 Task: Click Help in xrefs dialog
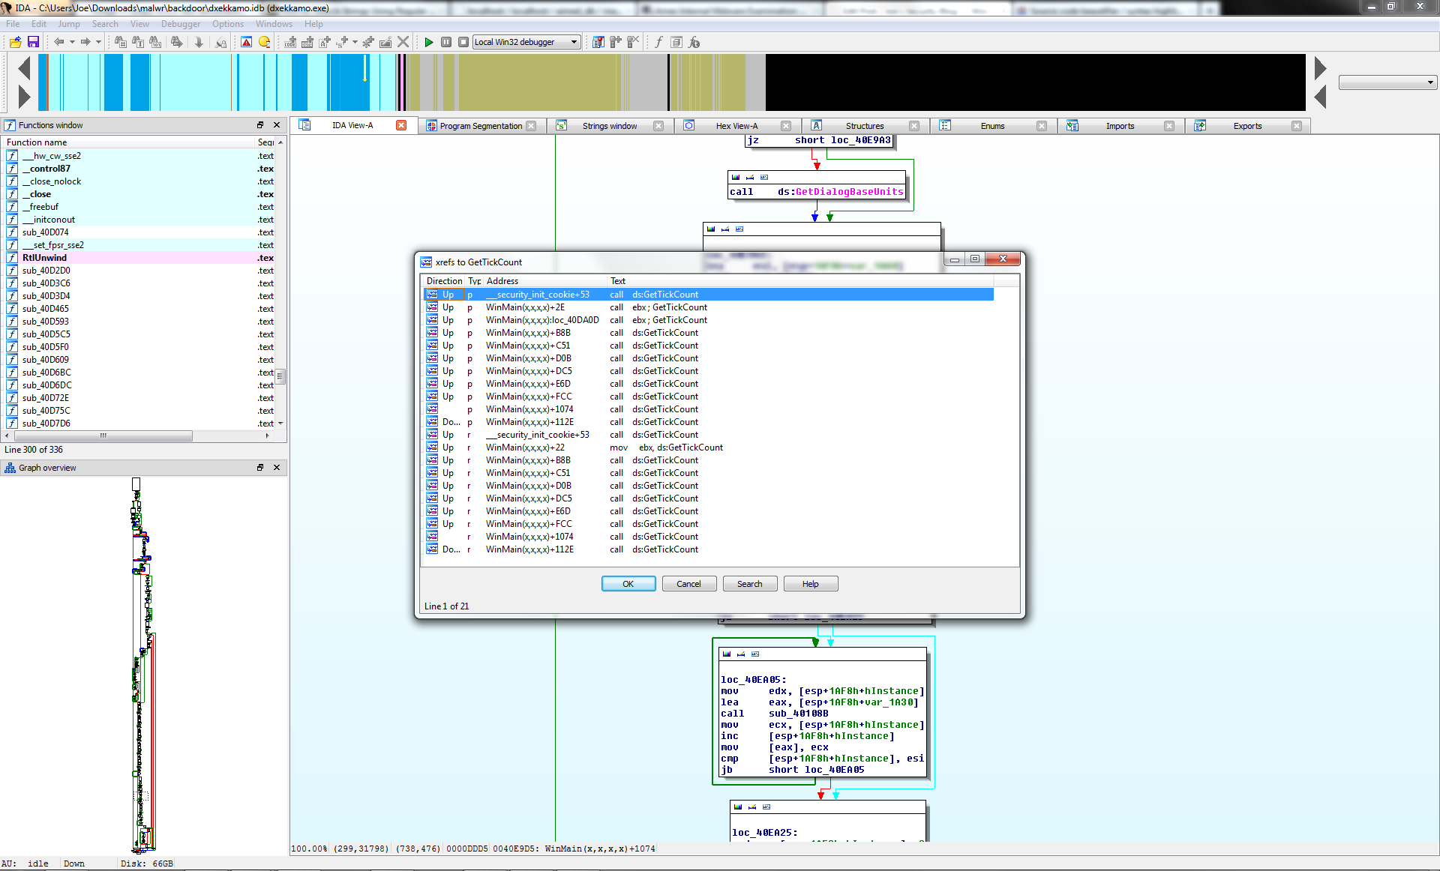tap(810, 584)
